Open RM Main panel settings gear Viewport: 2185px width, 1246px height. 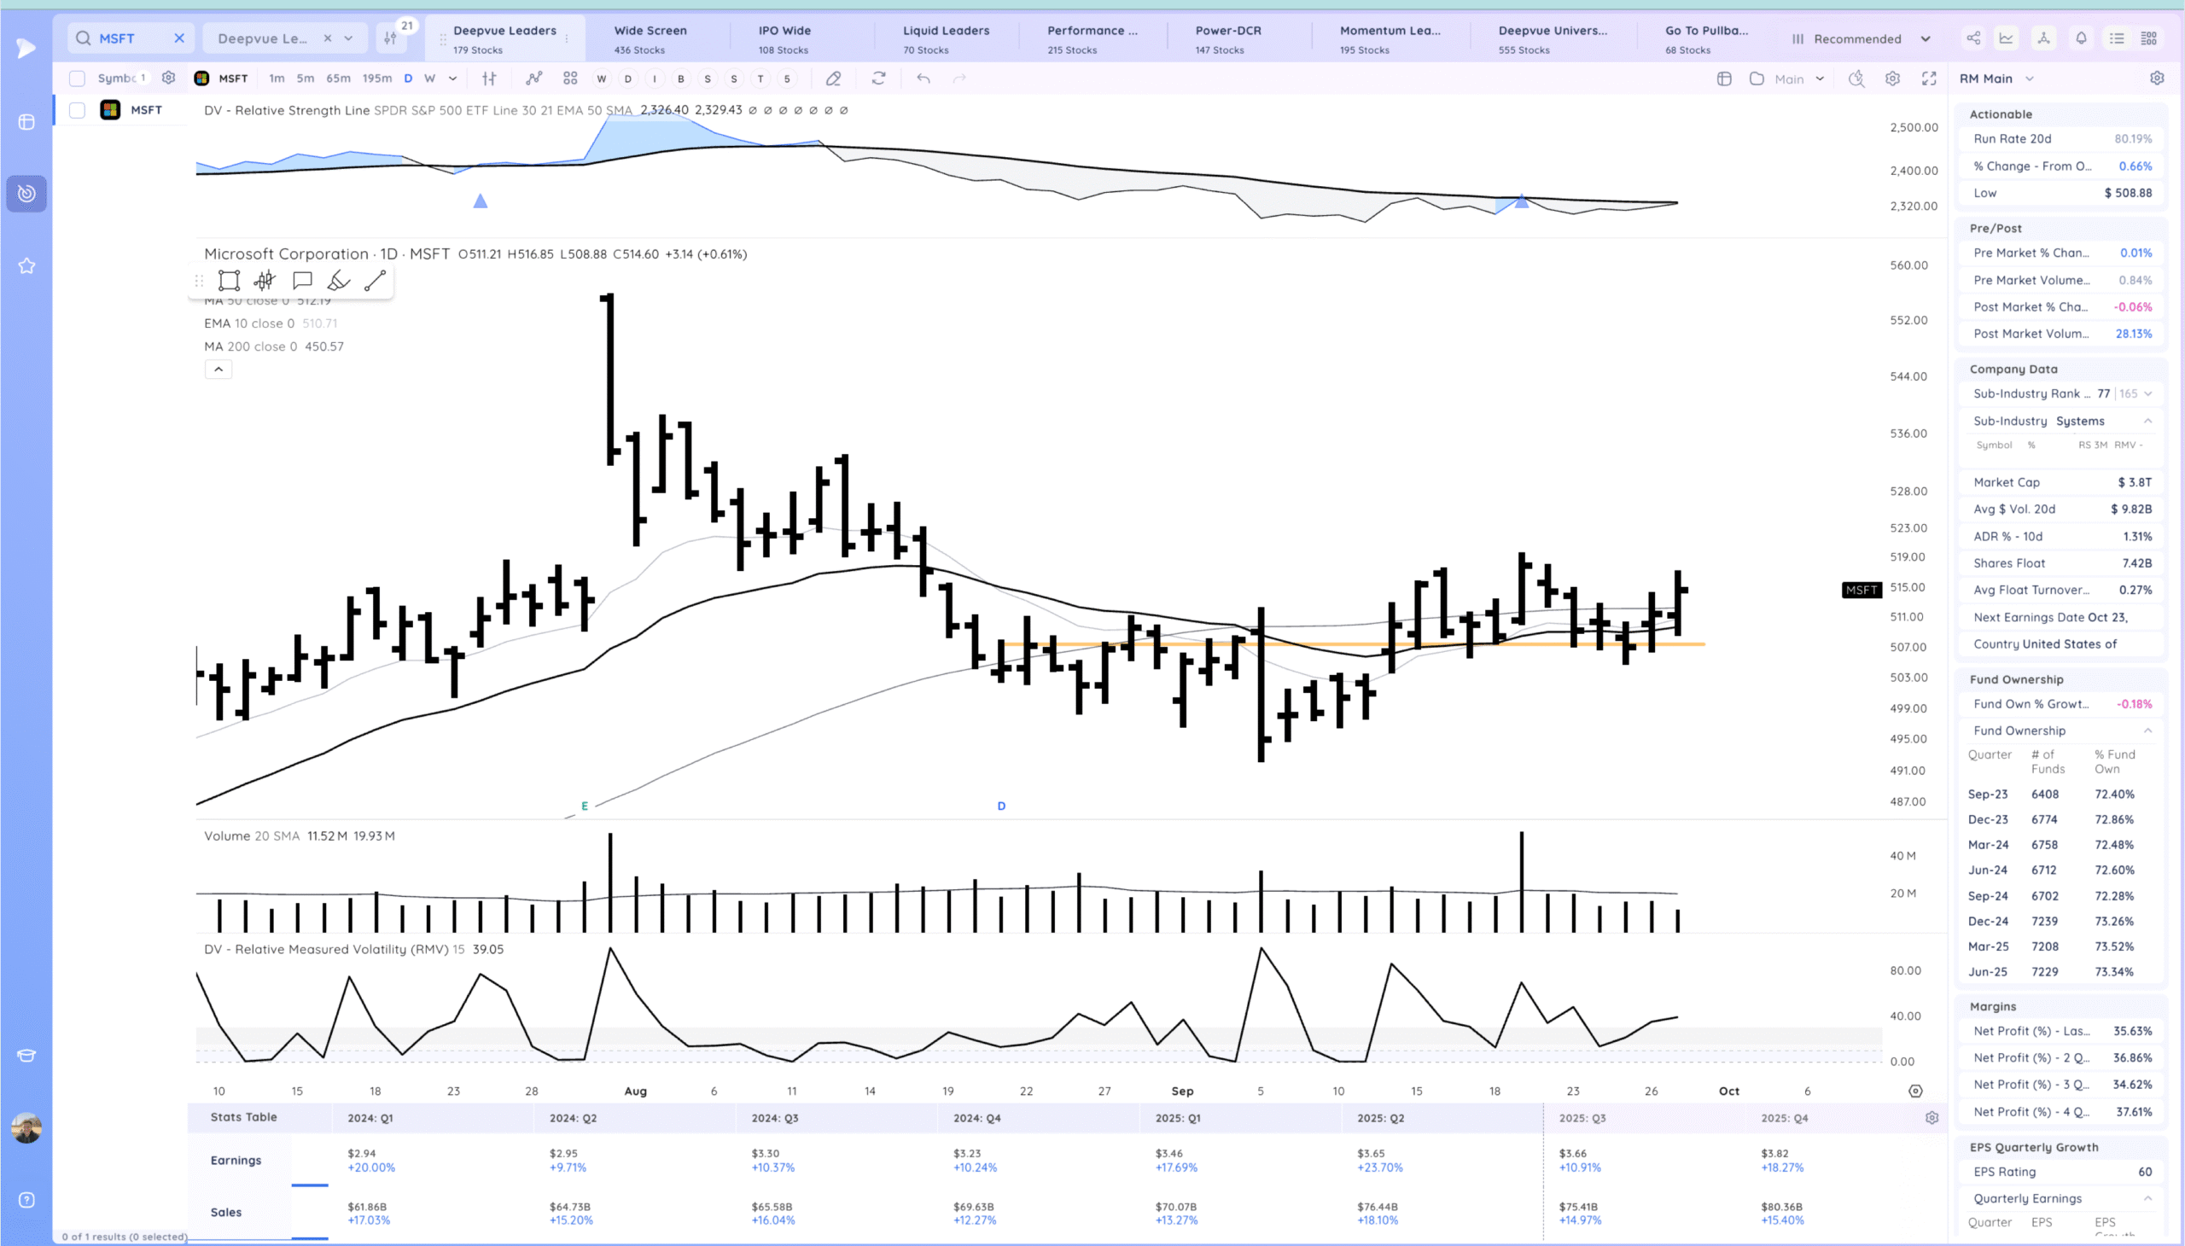coord(2157,78)
